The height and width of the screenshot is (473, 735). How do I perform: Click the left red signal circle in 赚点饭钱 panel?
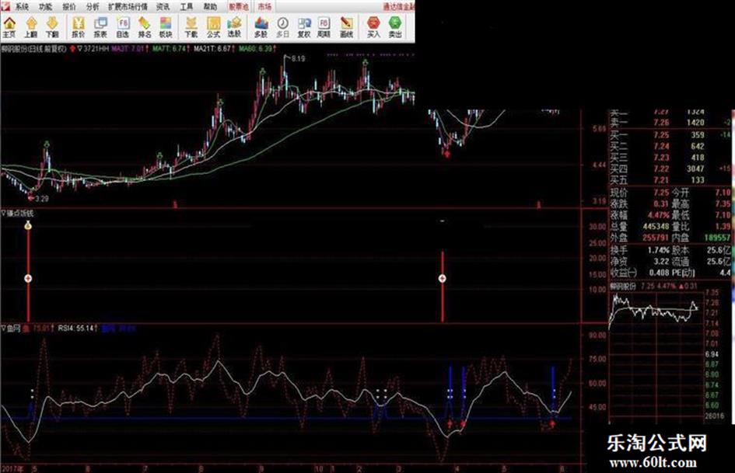pos(28,279)
